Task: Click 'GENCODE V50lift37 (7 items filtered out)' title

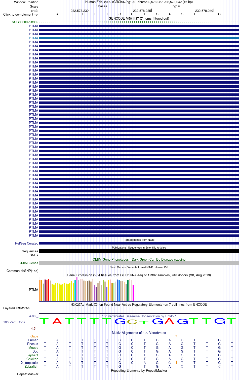Action: 139,18
